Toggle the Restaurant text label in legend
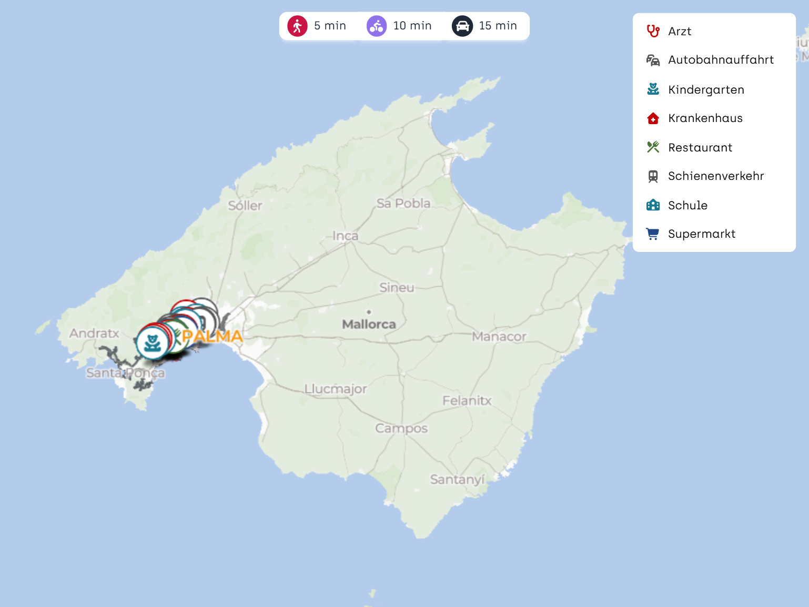Image resolution: width=809 pixels, height=607 pixels. coord(700,147)
